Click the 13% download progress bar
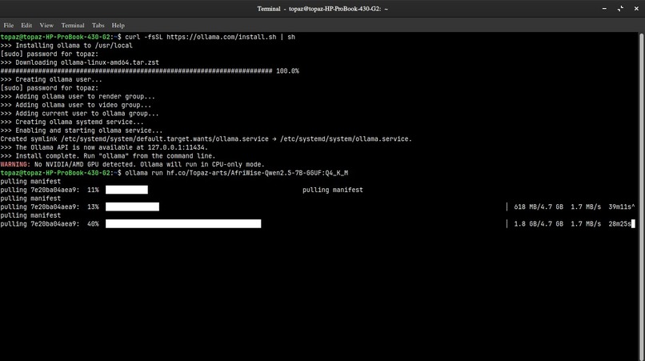The width and height of the screenshot is (645, 361). 133,207
